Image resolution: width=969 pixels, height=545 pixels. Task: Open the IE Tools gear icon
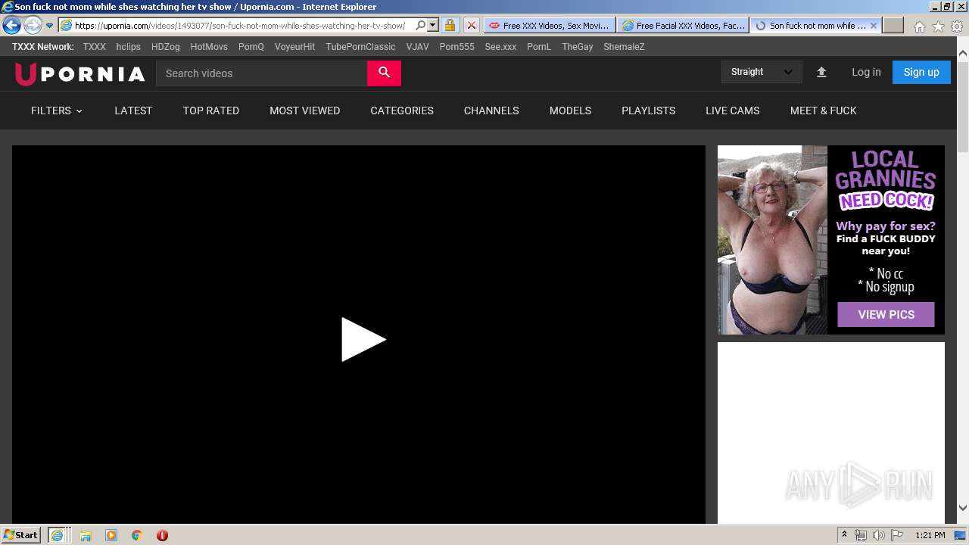tap(957, 26)
